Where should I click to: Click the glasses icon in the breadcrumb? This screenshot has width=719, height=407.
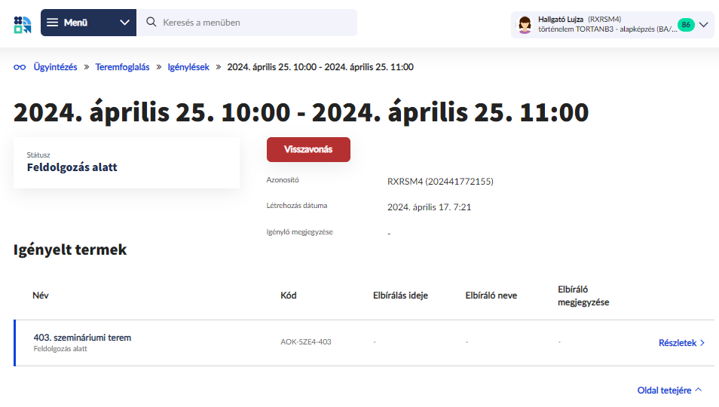click(20, 67)
